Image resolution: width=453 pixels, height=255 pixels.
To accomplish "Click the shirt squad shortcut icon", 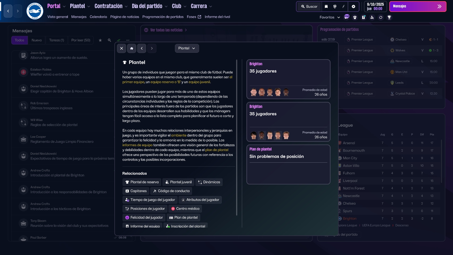I will coord(355,18).
